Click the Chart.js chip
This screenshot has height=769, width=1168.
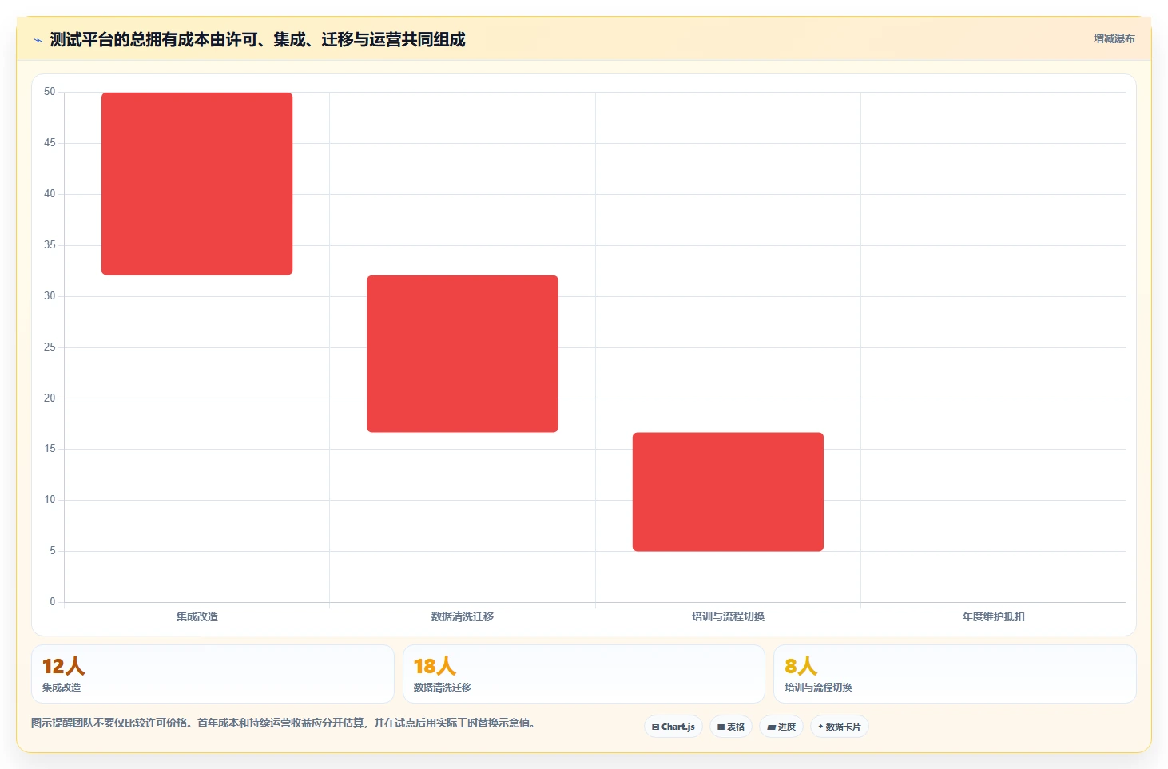pos(673,727)
